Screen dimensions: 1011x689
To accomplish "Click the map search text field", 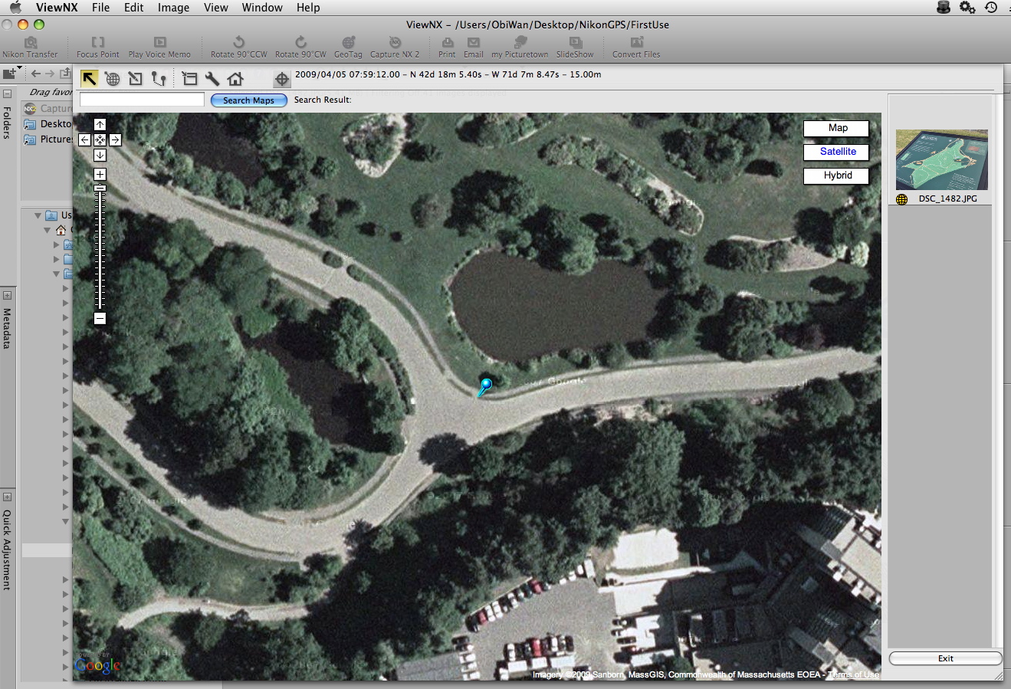I will [x=142, y=100].
